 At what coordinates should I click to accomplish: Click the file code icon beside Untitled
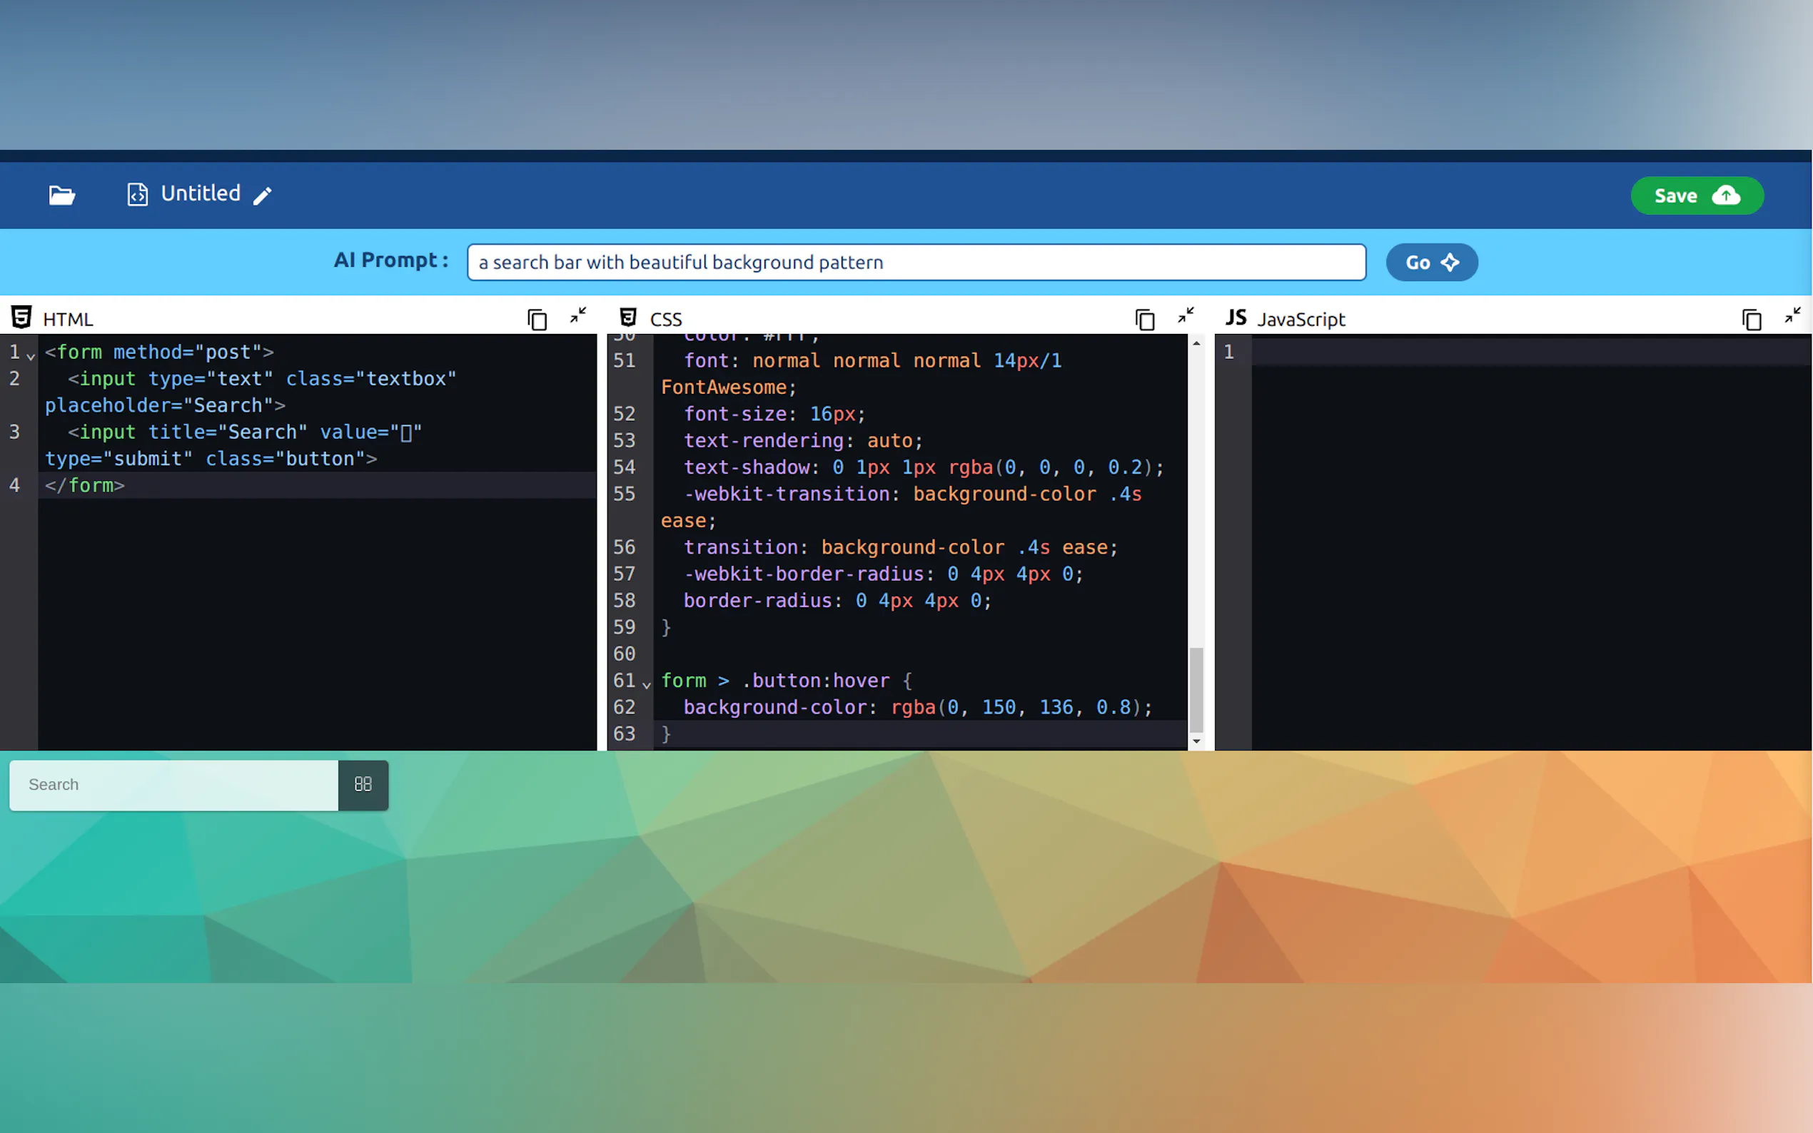(x=137, y=195)
